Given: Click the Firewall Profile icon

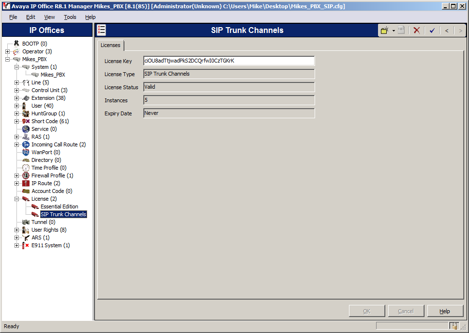Looking at the screenshot, I should 26,175.
